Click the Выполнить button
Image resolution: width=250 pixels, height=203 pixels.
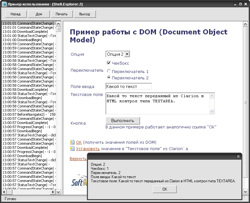tap(123, 121)
